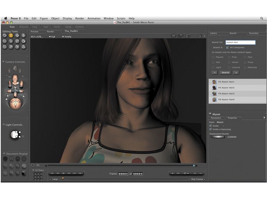267x200 pixels.
Task: Click the first Document Display style sphere
Action: [x=5, y=159]
